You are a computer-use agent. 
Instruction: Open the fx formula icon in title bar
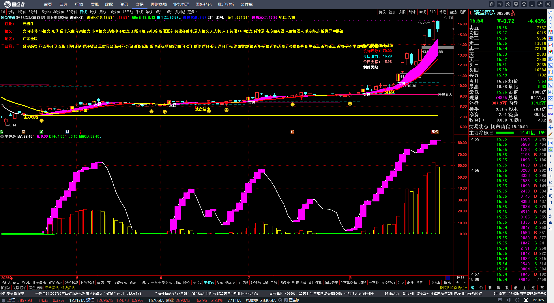508,4
